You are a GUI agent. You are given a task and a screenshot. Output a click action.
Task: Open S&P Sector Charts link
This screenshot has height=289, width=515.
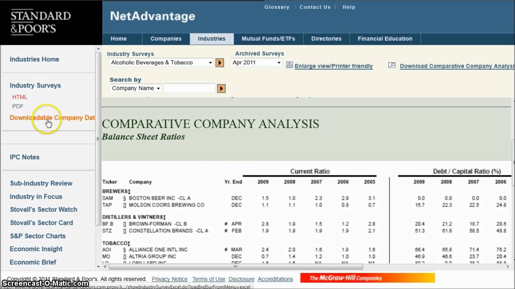tap(38, 236)
